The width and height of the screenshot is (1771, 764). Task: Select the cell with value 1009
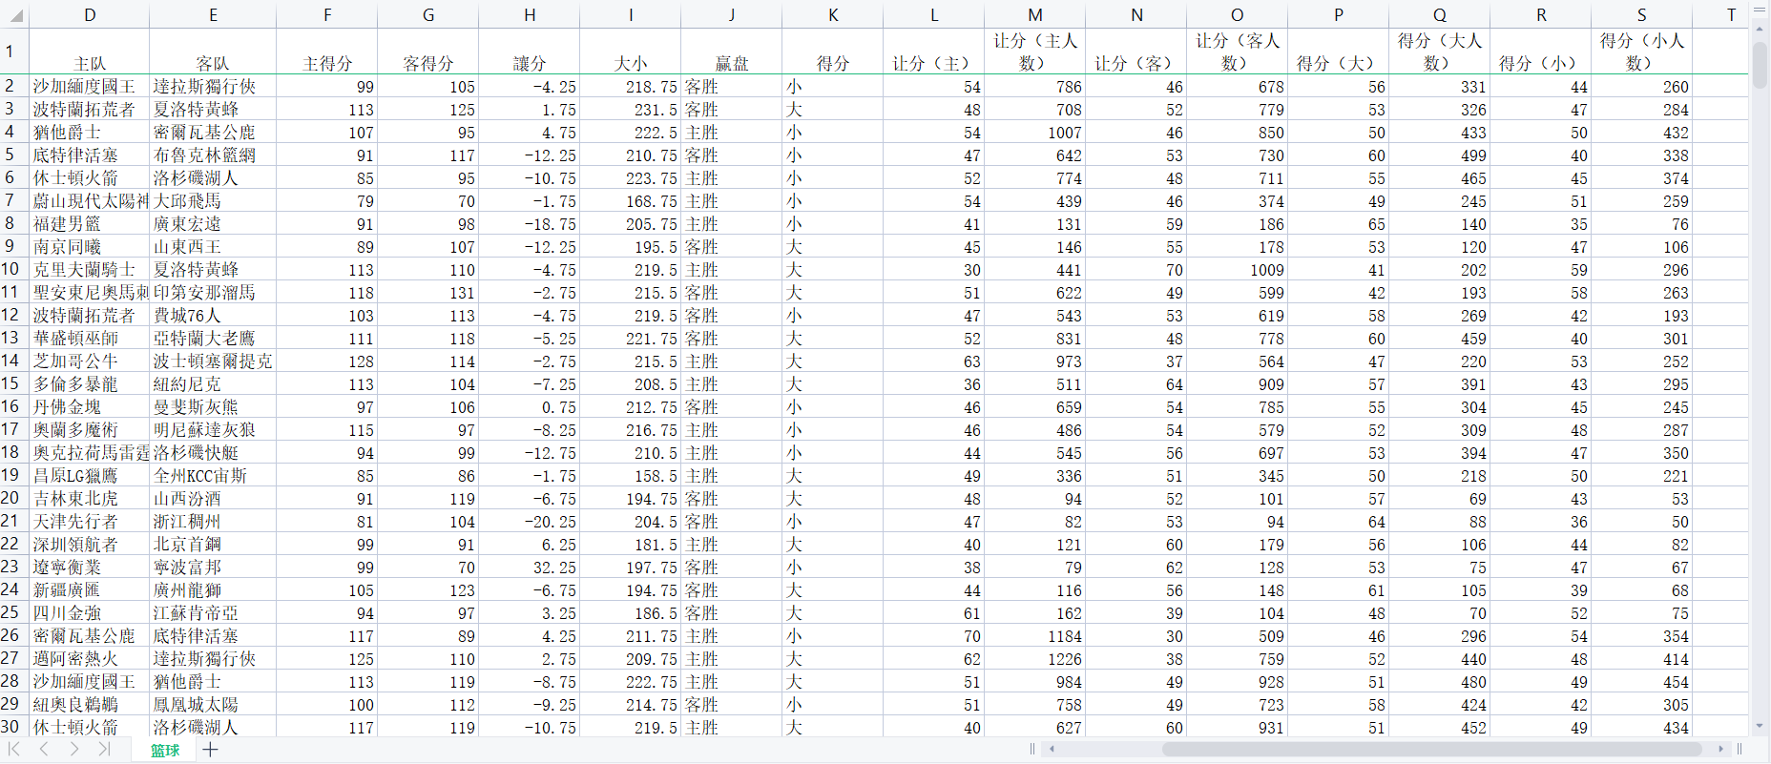1238,269
